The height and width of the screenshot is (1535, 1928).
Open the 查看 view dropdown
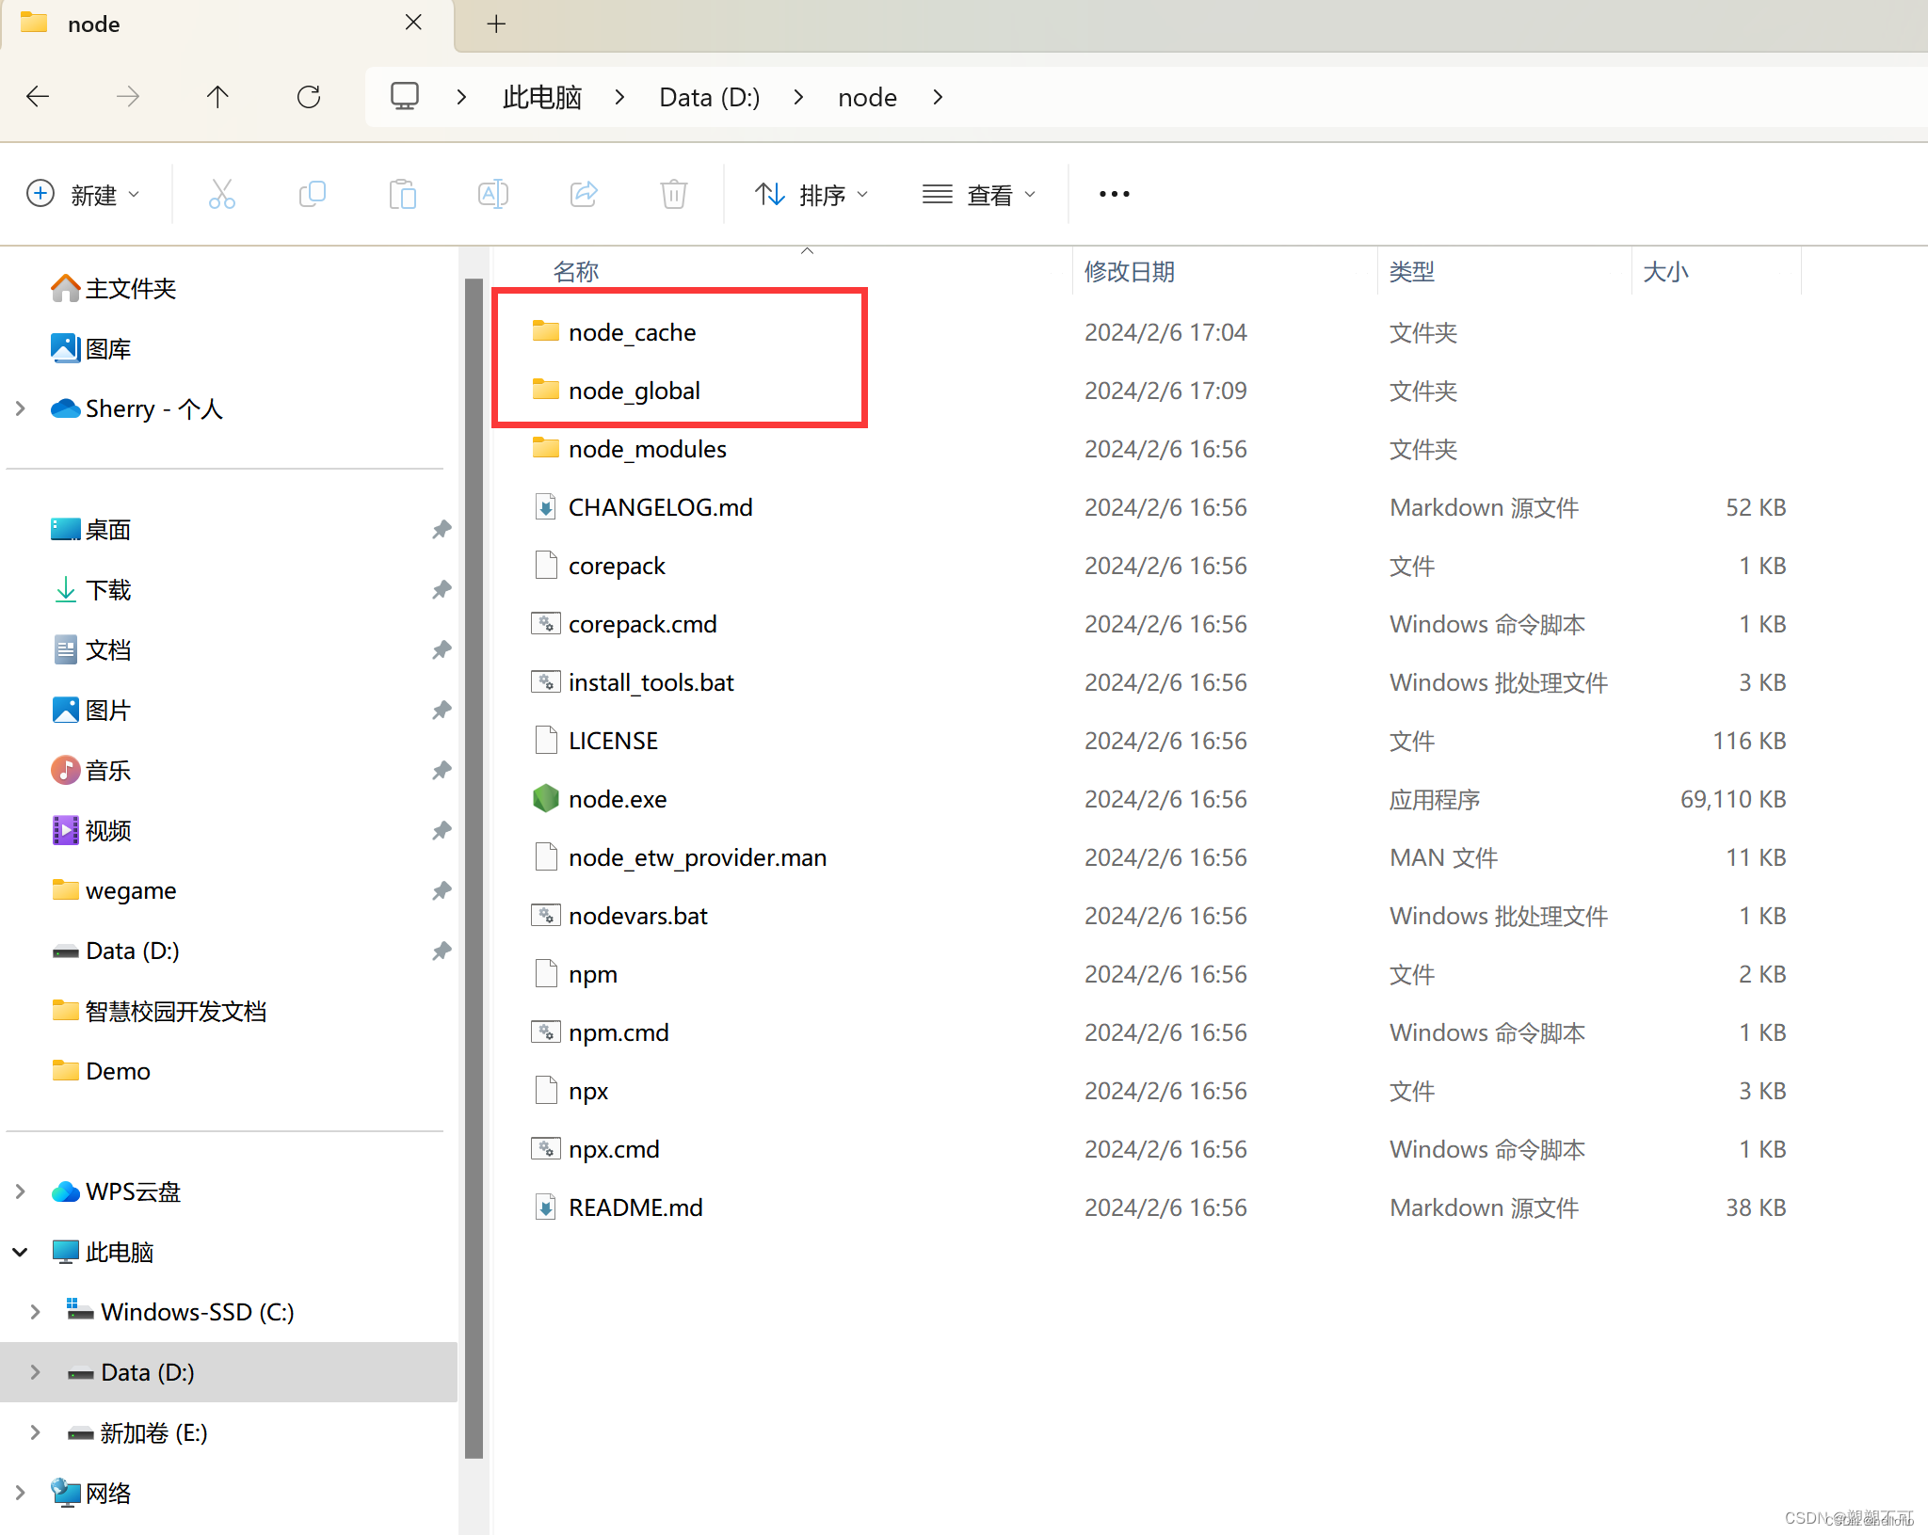click(x=979, y=195)
